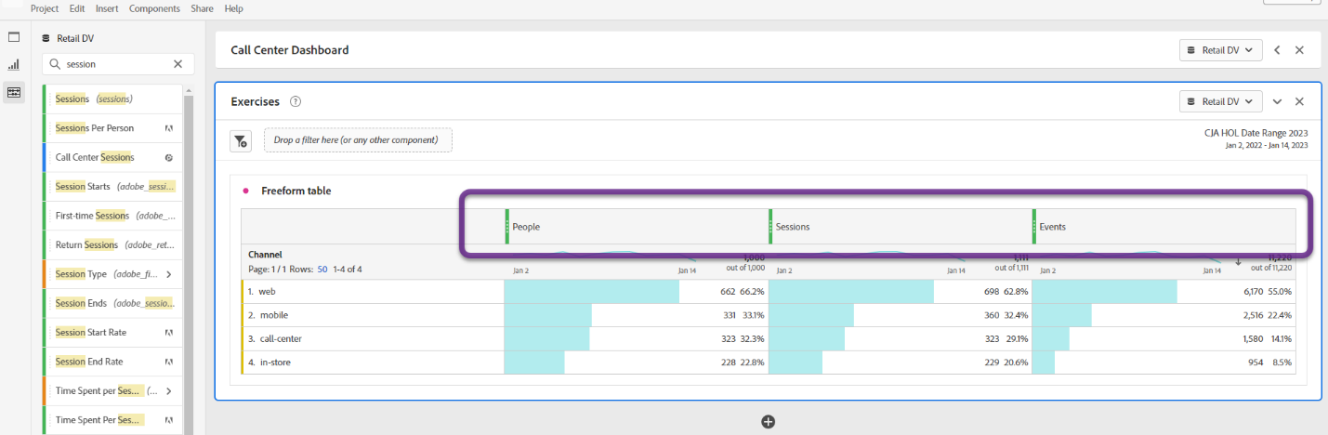Expand Time Spent per Ses... orange item chevron

168,391
